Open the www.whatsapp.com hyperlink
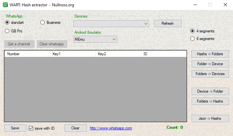Screen dimensions: 233x136 pyautogui.click(x=111, y=128)
